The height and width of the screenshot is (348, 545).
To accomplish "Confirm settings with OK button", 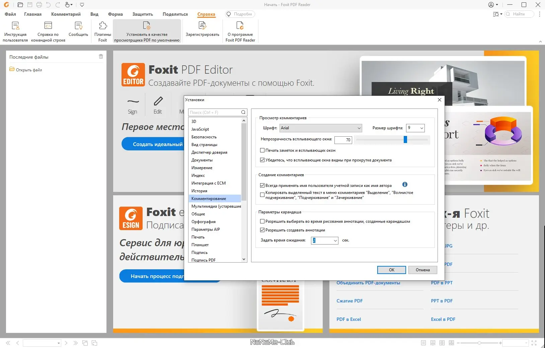I will [x=392, y=270].
